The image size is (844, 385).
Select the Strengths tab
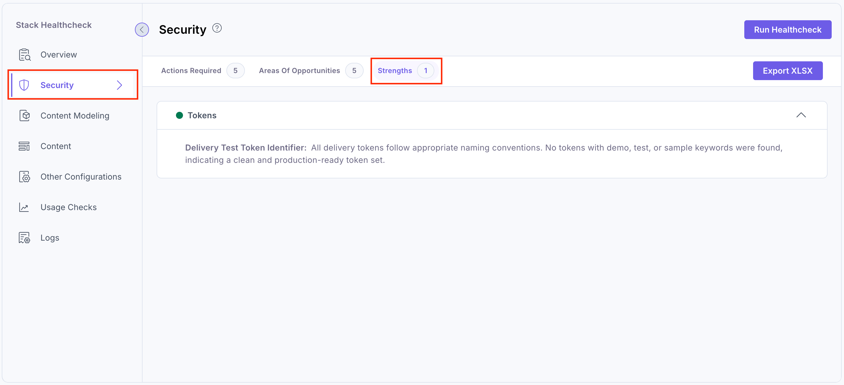click(x=395, y=70)
